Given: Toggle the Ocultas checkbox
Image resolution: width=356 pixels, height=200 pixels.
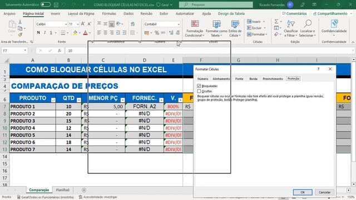Looking at the screenshot, I should coord(199,91).
